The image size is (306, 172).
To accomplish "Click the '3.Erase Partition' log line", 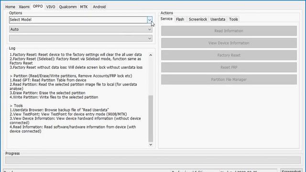I will coord(47,93).
